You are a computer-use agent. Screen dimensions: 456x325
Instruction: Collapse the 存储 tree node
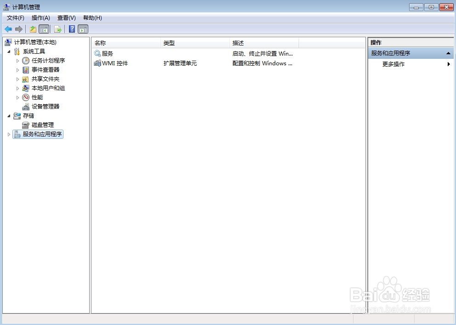[x=9, y=116]
